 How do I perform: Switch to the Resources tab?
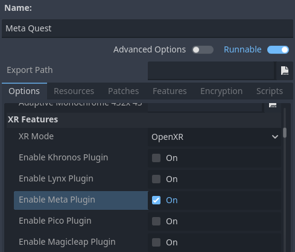74,91
